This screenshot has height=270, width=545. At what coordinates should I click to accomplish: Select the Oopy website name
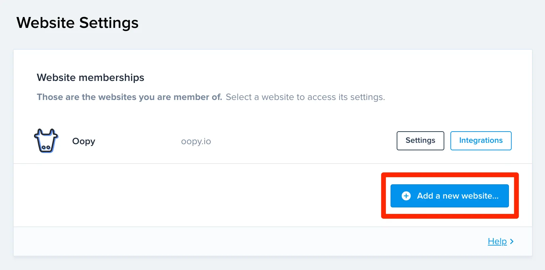[x=84, y=141]
